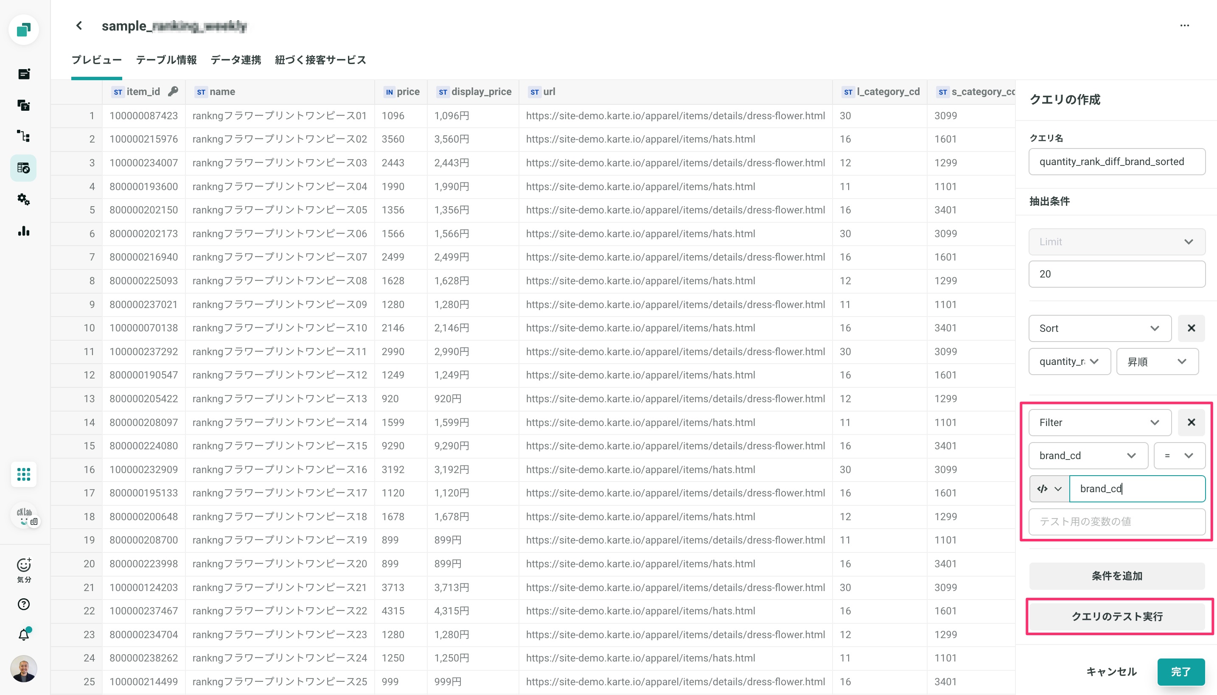1217x695 pixels.
Task: Switch to the データ連携 tab
Action: click(236, 60)
